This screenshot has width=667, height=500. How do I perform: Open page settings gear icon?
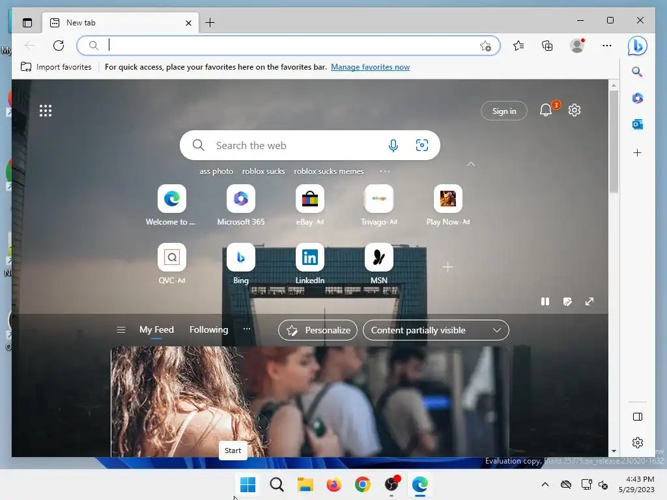pyautogui.click(x=575, y=110)
